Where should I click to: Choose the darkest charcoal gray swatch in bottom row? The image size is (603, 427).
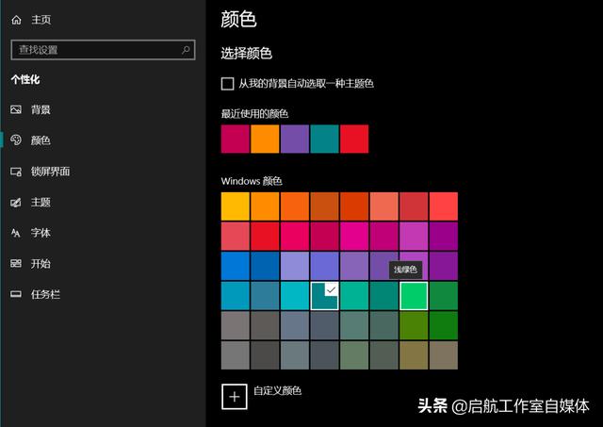pyautogui.click(x=265, y=355)
